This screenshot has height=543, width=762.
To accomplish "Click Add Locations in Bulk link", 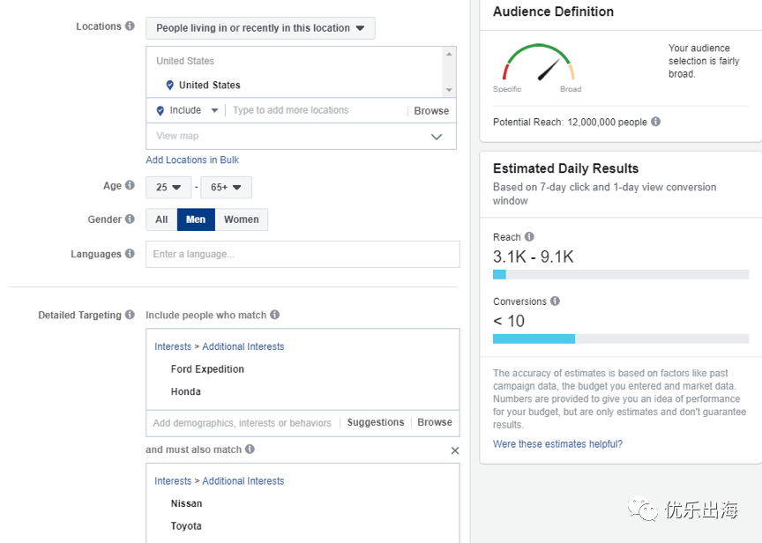I will (x=192, y=160).
